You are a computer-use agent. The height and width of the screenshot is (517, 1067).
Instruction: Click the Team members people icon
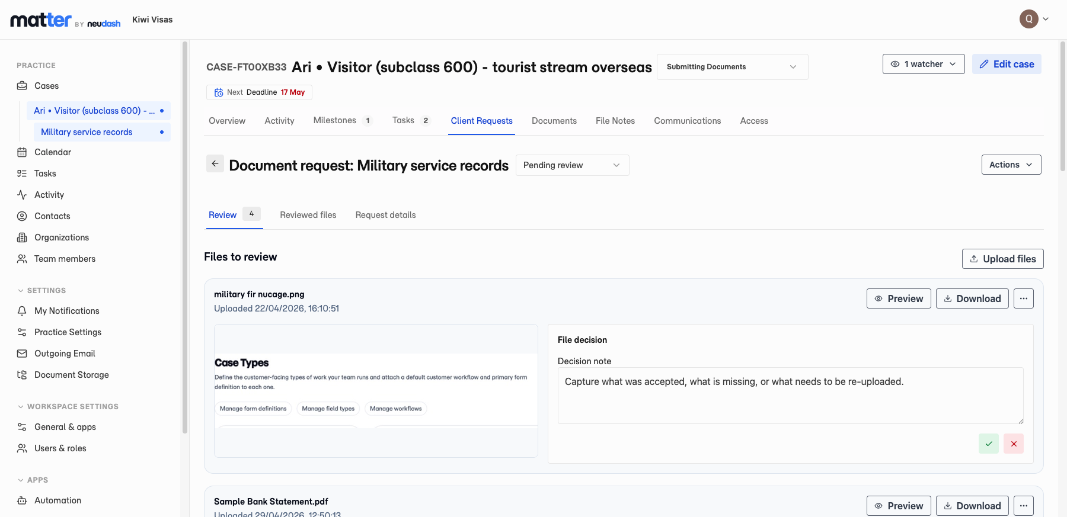(x=22, y=259)
